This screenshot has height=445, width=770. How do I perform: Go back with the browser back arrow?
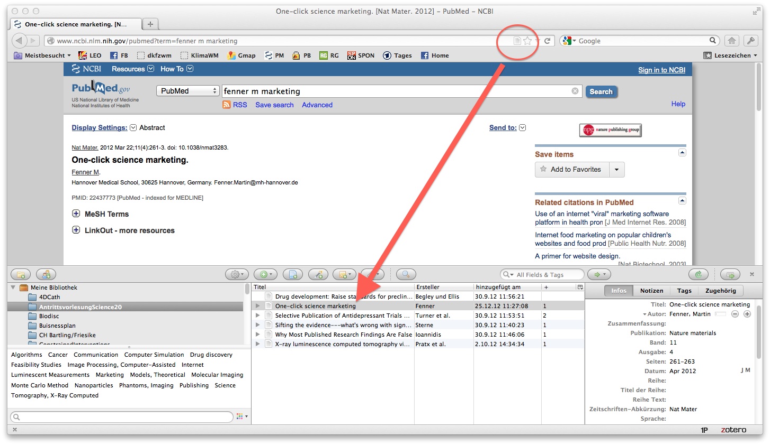pyautogui.click(x=19, y=41)
